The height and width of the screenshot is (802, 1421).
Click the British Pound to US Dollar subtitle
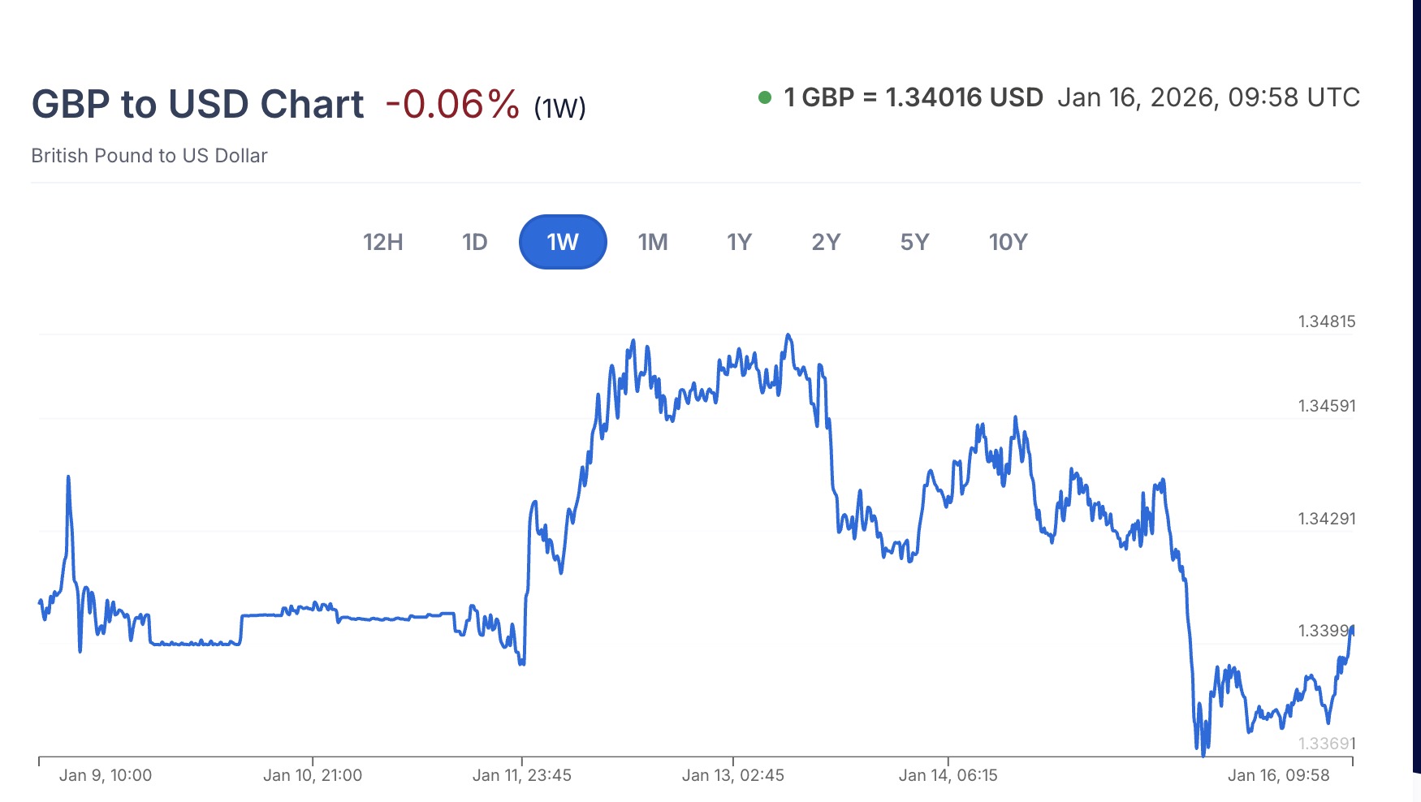point(149,156)
